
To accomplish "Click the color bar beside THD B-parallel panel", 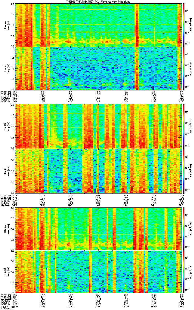I will coord(184,171).
